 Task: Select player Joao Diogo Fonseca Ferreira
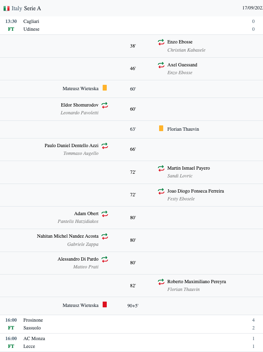pyautogui.click(x=196, y=191)
